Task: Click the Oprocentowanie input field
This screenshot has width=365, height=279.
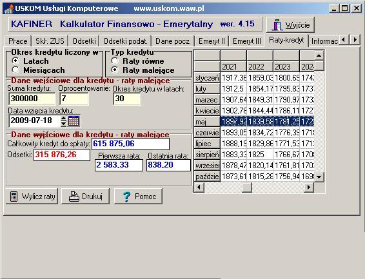Action: point(74,99)
